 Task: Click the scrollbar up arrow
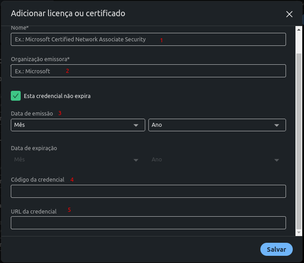click(x=299, y=30)
